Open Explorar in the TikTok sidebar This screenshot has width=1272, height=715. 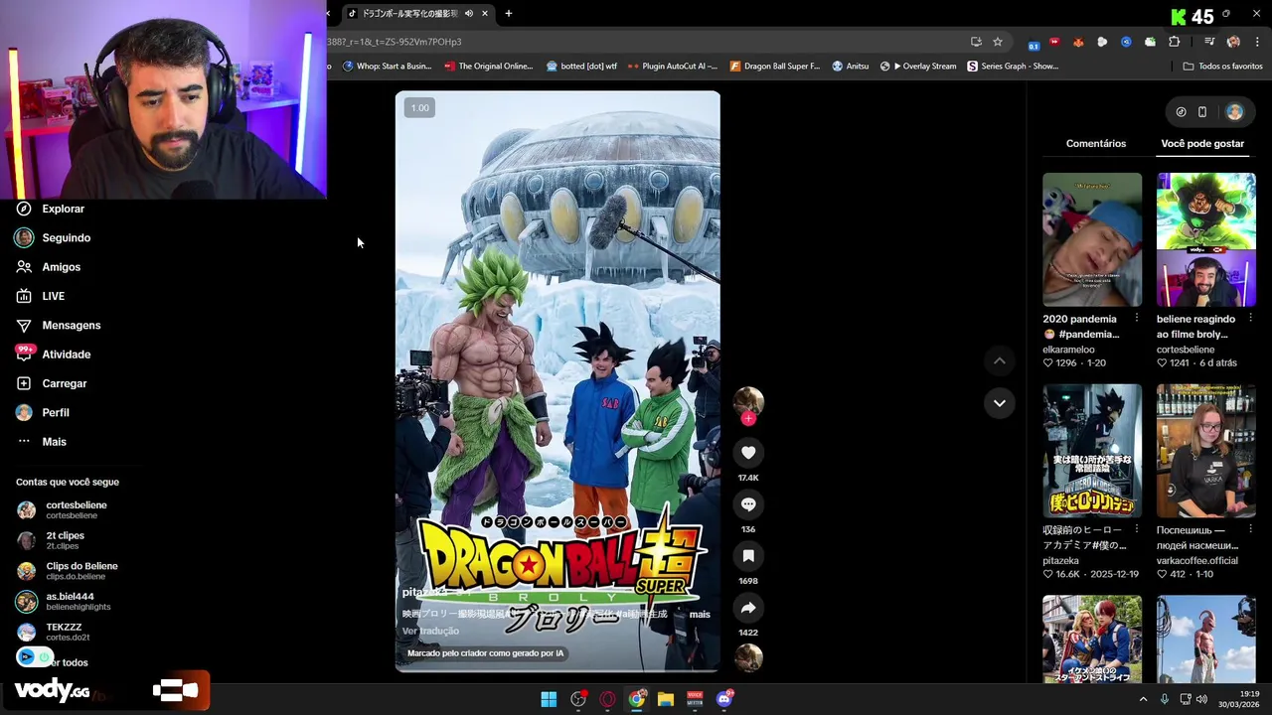tap(50, 209)
